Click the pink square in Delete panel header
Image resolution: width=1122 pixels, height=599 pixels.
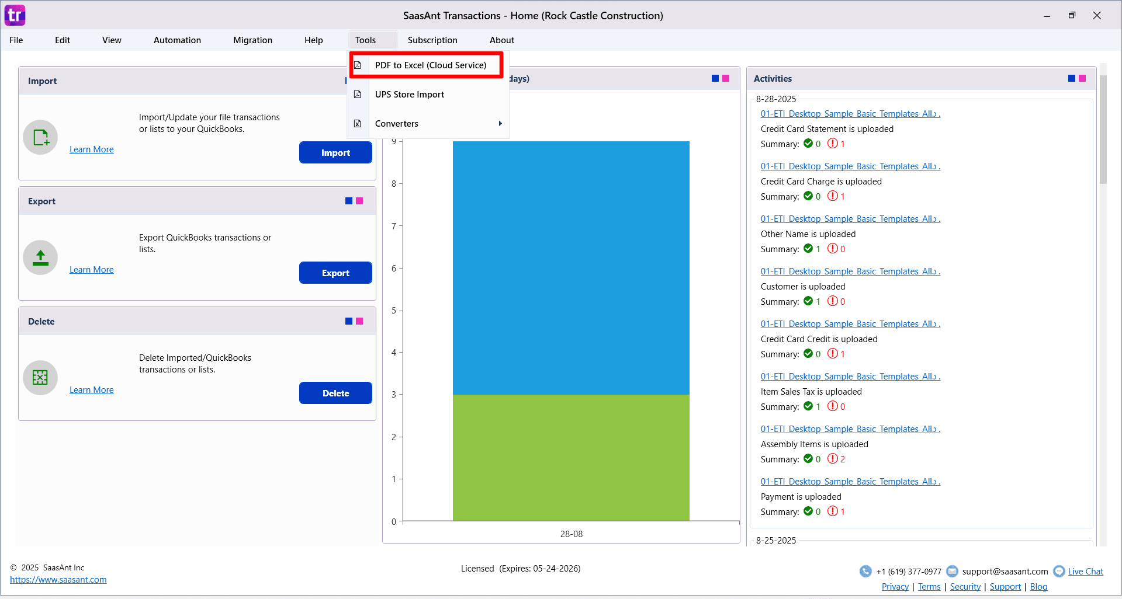[359, 321]
